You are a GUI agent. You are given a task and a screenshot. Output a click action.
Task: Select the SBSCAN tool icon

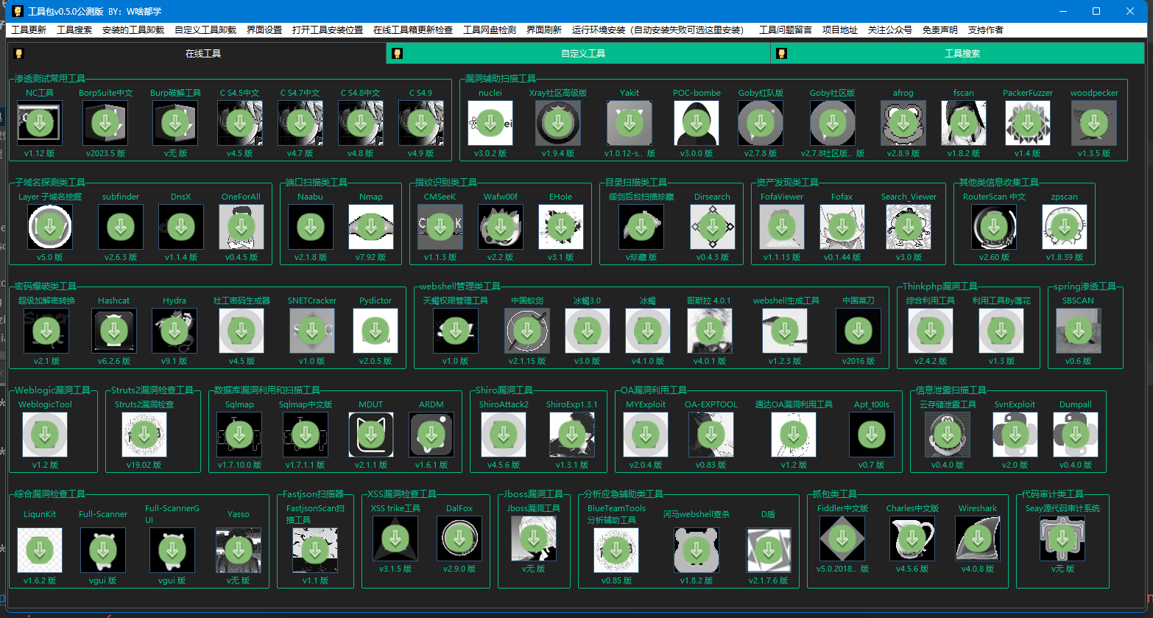coord(1079,331)
